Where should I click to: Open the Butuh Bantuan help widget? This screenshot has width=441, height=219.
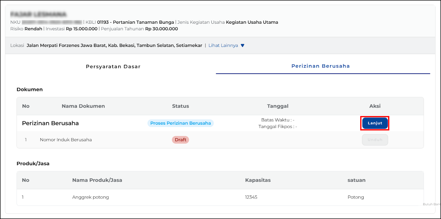click(x=432, y=204)
